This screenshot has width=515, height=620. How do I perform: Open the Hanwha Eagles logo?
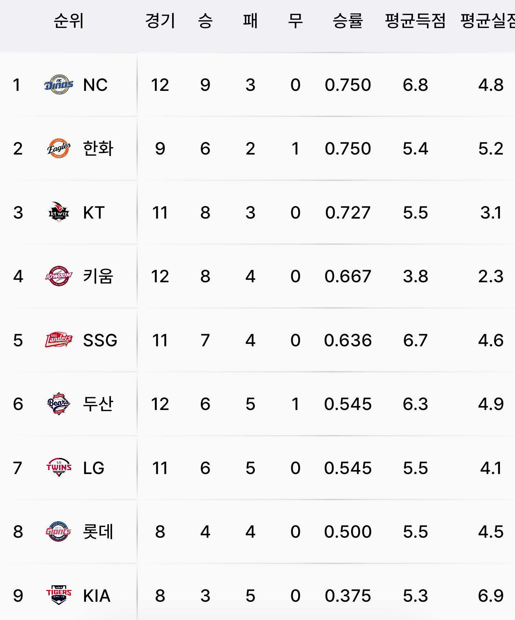tap(59, 148)
